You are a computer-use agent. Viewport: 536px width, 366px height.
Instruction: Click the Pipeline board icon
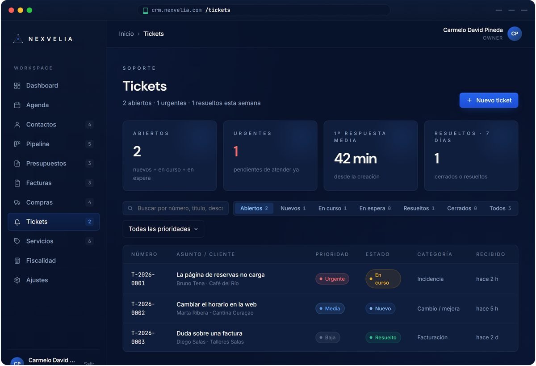[17, 144]
